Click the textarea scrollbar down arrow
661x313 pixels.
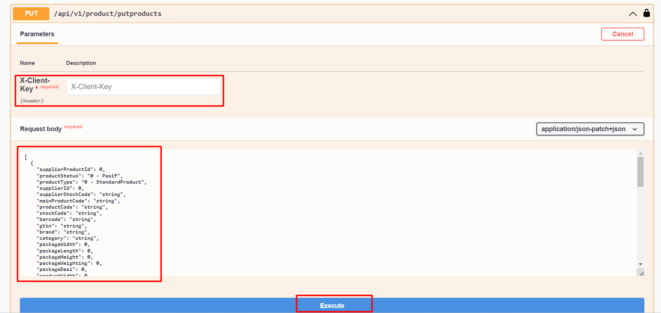tap(640, 264)
